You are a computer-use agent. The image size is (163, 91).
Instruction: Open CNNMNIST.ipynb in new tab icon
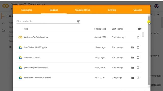point(138,57)
